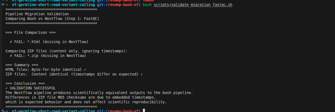Click the checkmark after 'Byte-for-byte identical'
The image size is (335, 112).
pos(85,69)
